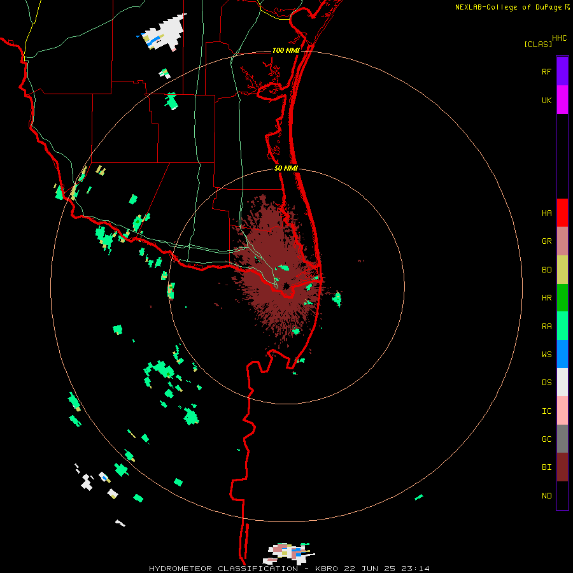This screenshot has width=573, height=573.
Task: Click the large white dry snow echo
Action: (x=167, y=32)
